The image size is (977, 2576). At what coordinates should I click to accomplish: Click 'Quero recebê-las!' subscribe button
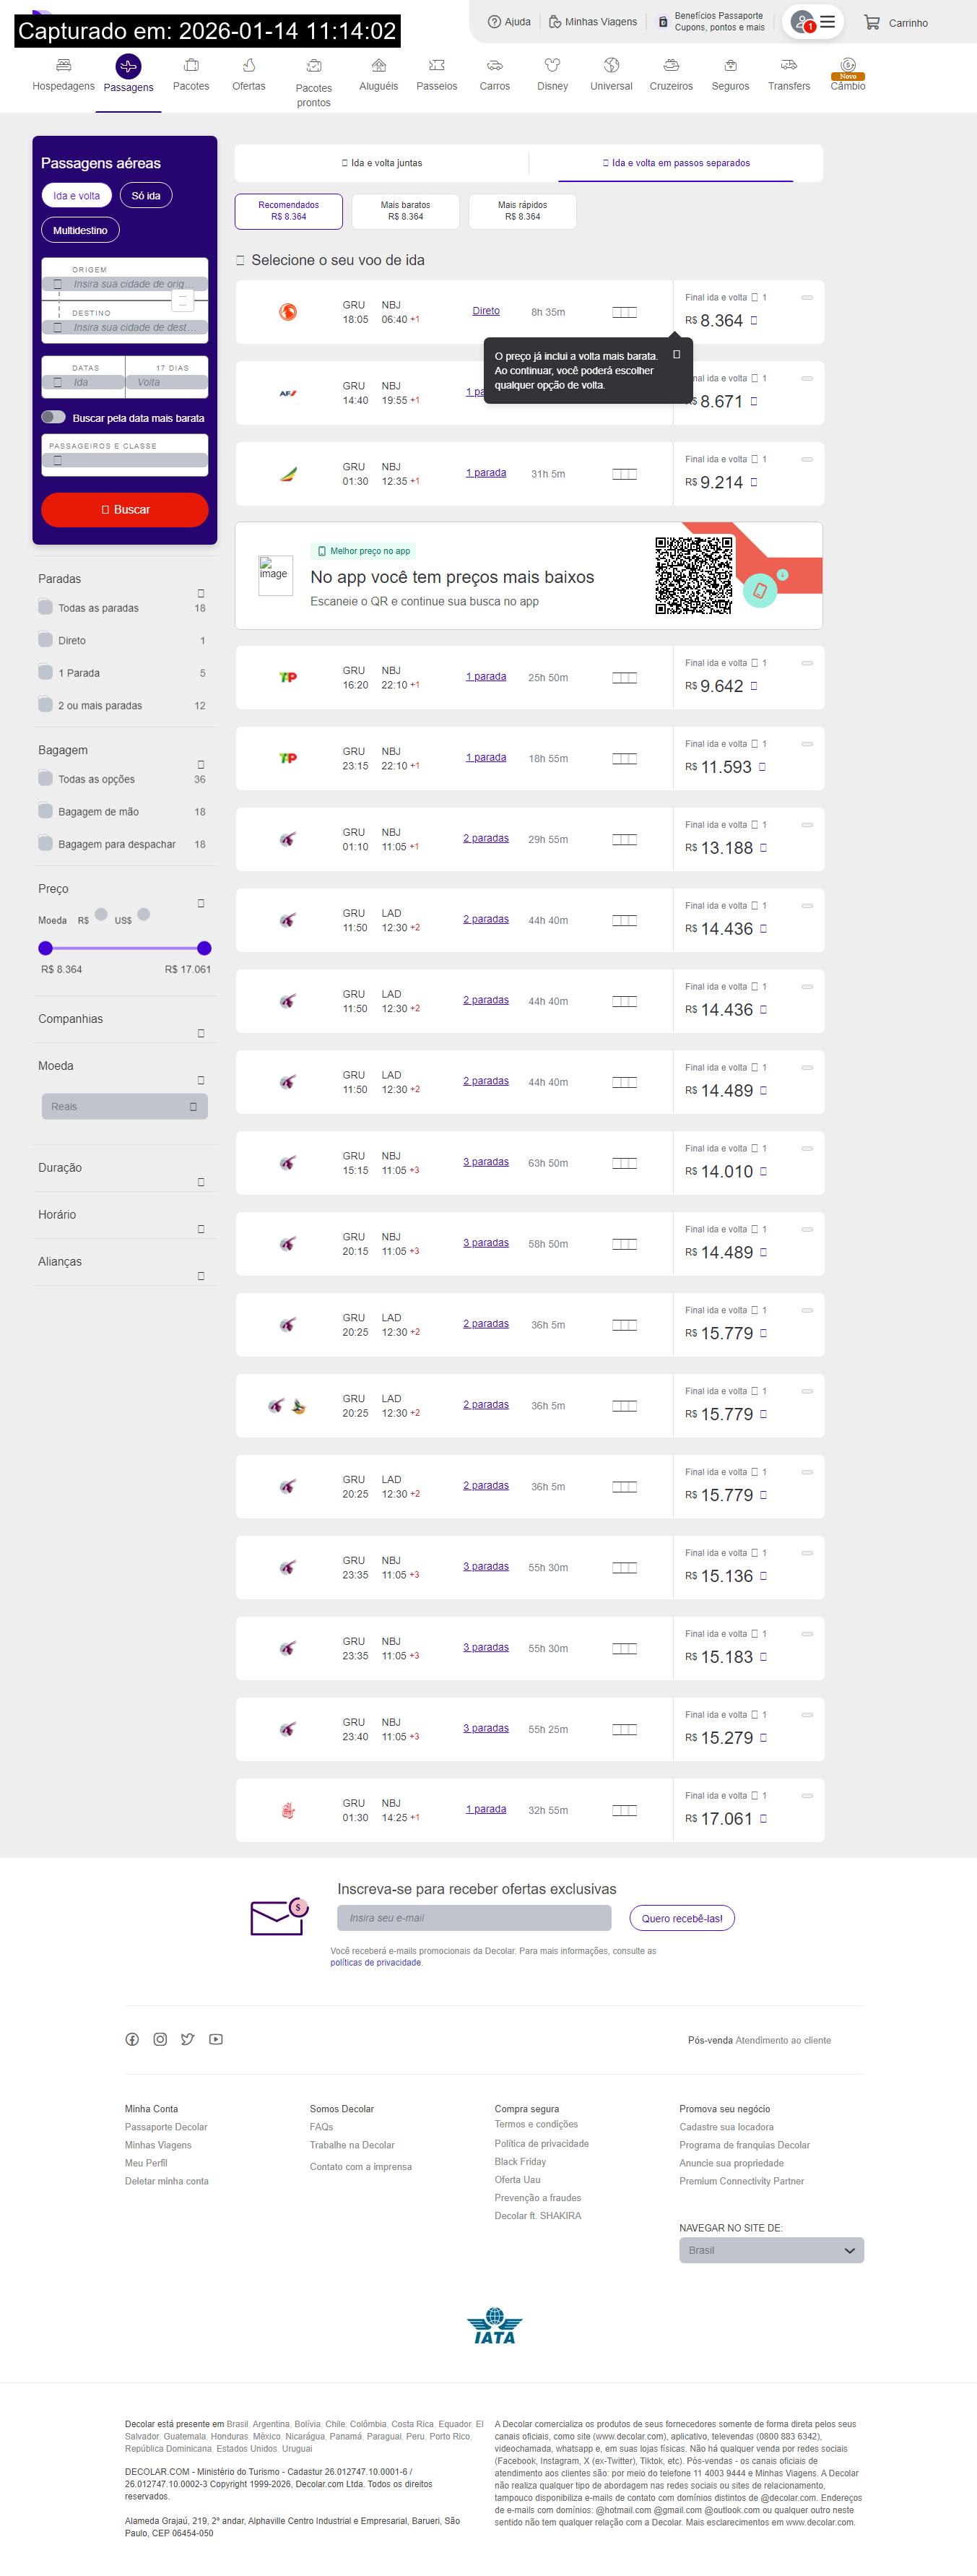[x=682, y=1918]
